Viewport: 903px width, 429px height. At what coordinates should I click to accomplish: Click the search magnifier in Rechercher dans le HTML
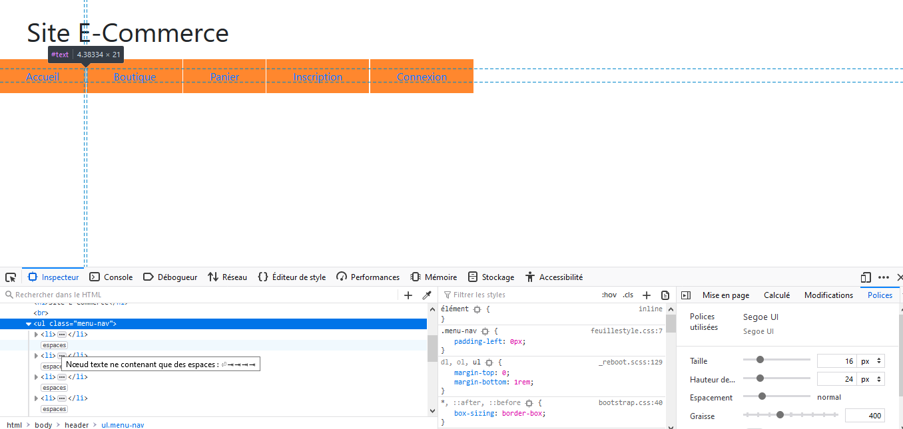click(x=9, y=294)
